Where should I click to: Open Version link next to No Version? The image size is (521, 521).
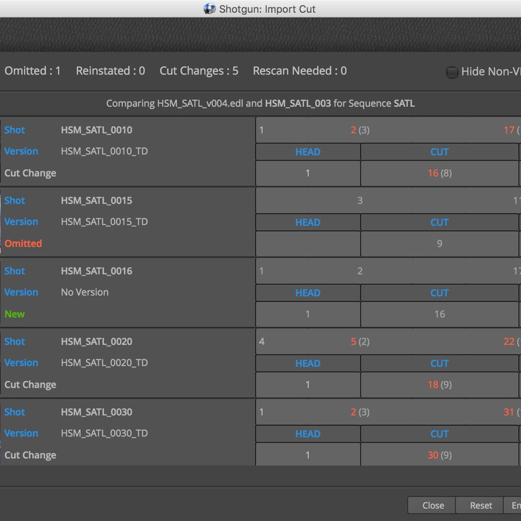(21, 292)
